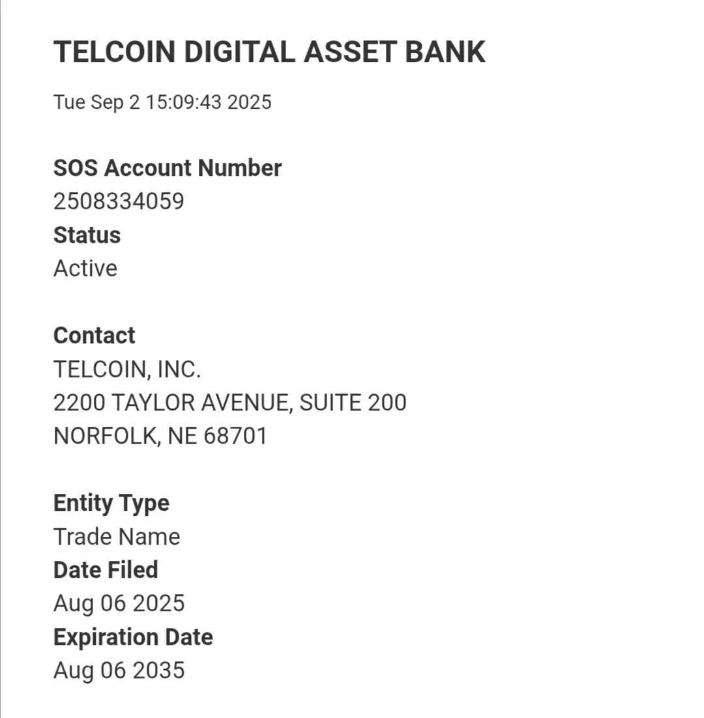704x718 pixels.
Task: Click the Contact section label
Action: coord(95,335)
